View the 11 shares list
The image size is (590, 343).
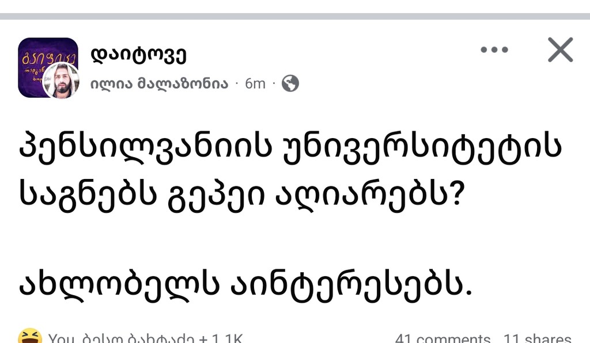point(537,338)
